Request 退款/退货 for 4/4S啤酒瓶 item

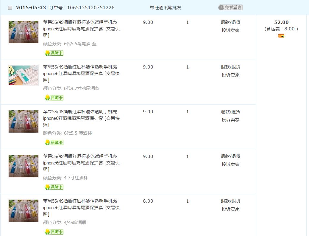click(230, 201)
